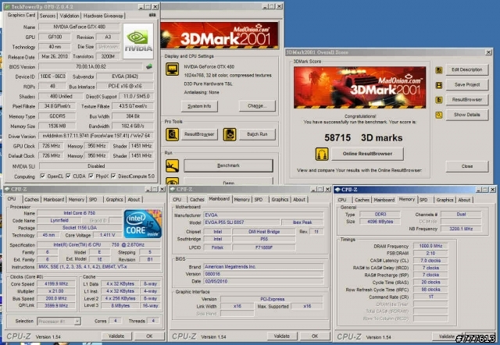Open Caches tab in the first CPU-Z window
The height and width of the screenshot is (345, 500).
(x=31, y=199)
